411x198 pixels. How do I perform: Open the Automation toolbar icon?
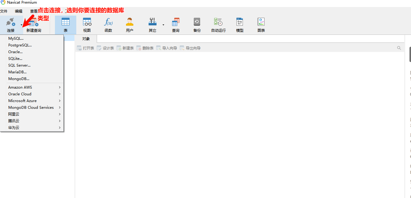coord(218,22)
